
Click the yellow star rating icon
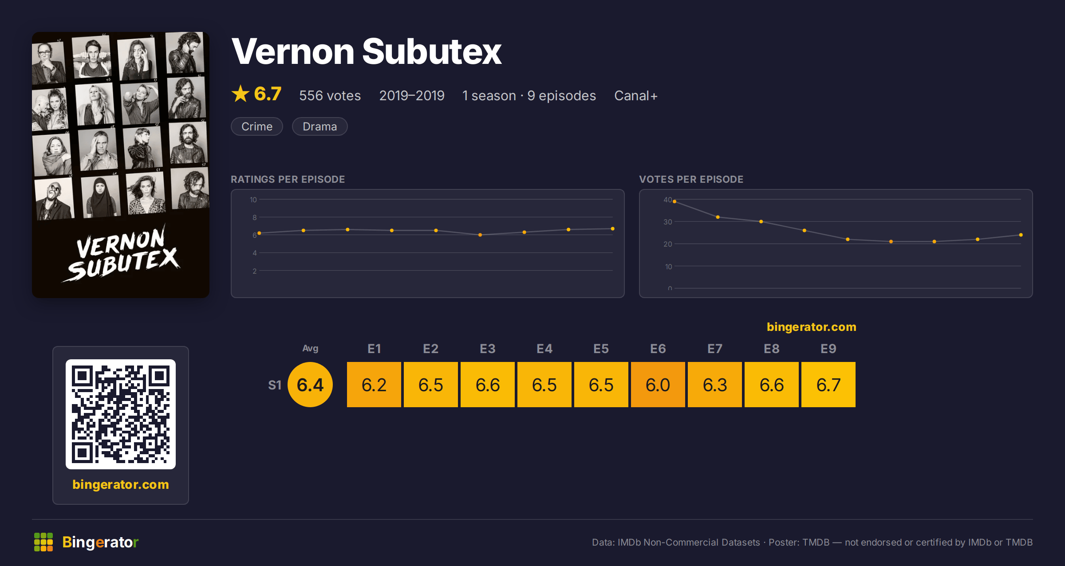click(241, 94)
